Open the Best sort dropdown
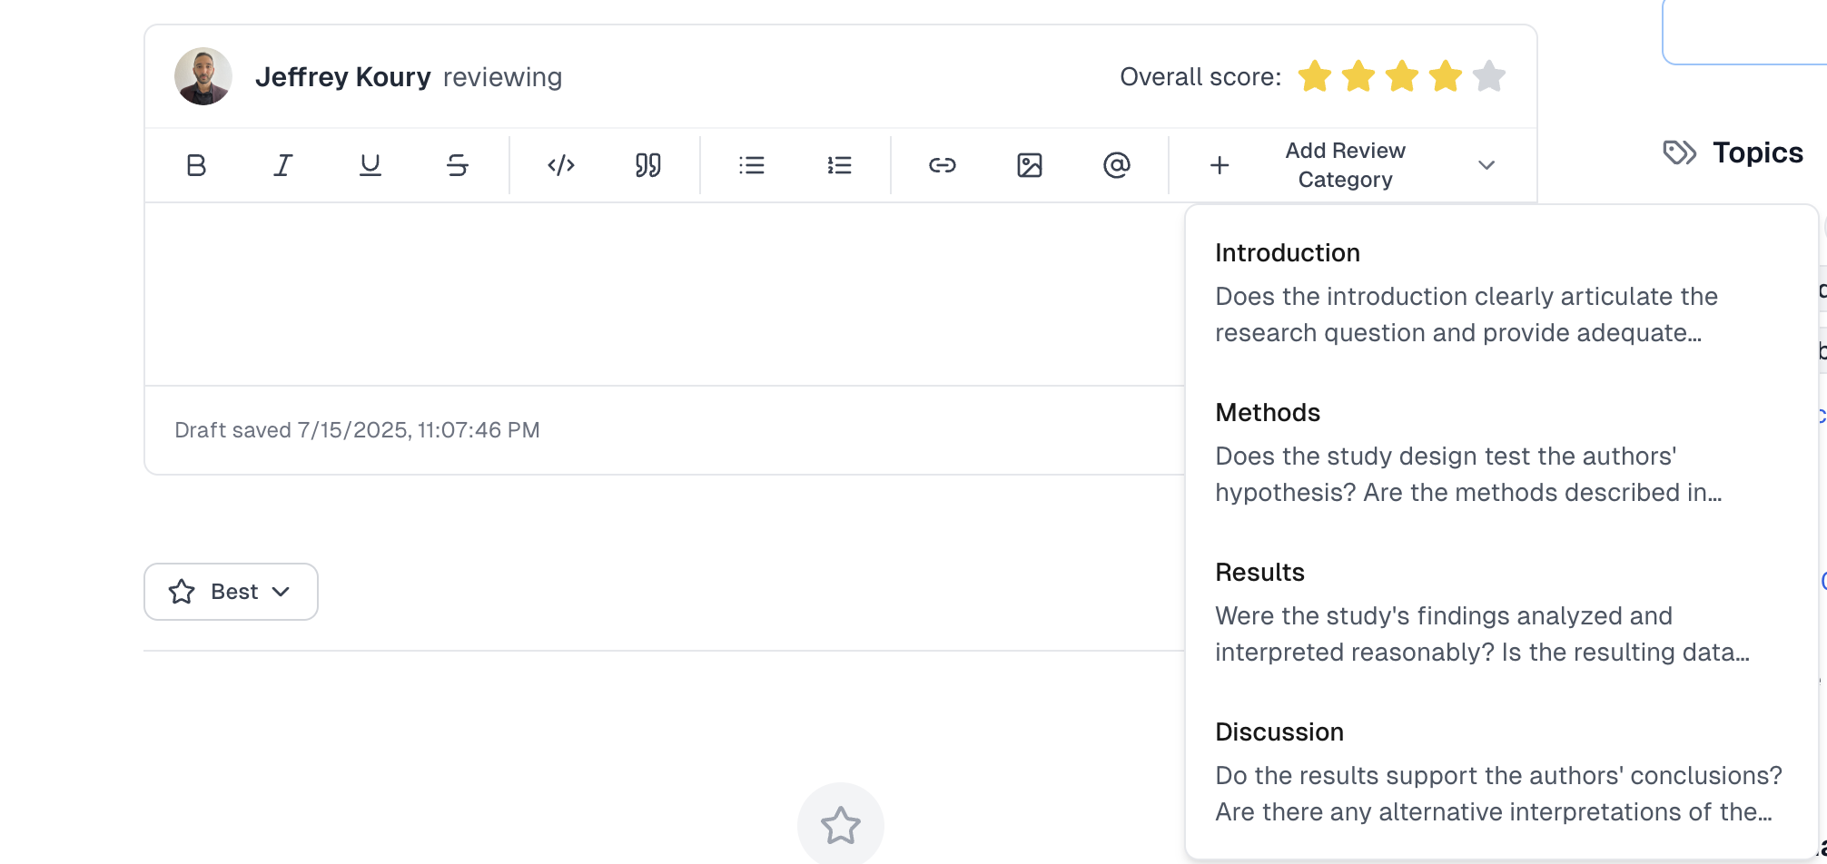 [x=231, y=592]
